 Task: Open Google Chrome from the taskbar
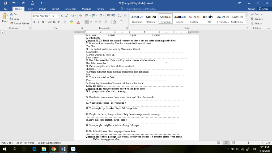(x=53, y=149)
